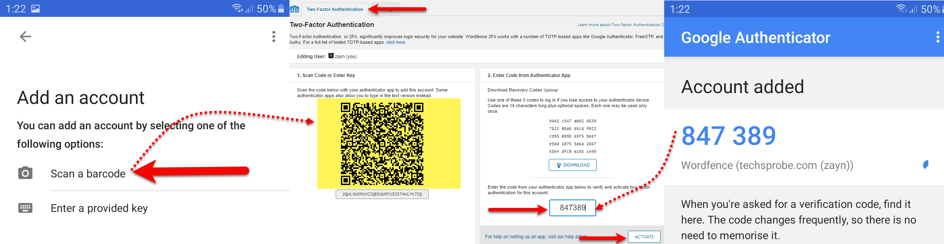Click the zayn user avatar next to Editing User
The image size is (944, 244).
click(331, 56)
